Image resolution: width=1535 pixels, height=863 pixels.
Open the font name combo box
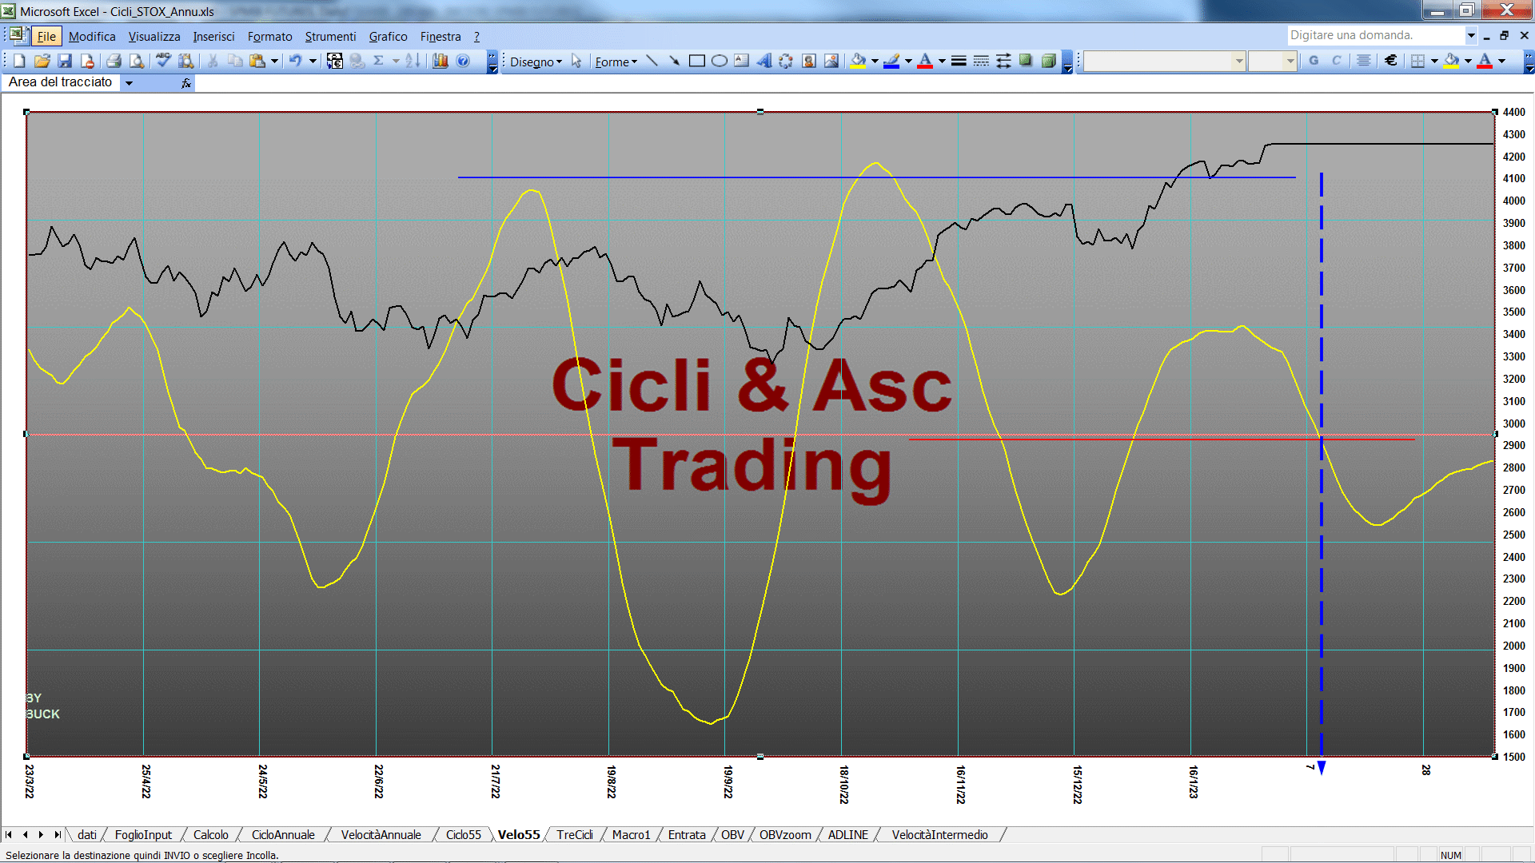tap(1165, 61)
